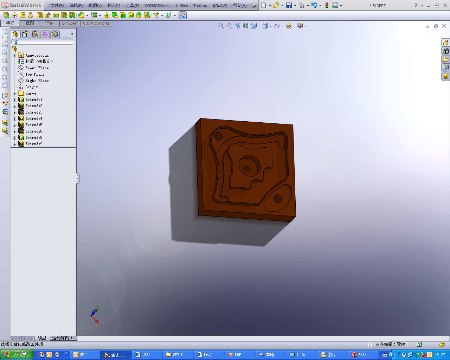Click the Extruded Boss/Base tool icon

(6, 15)
